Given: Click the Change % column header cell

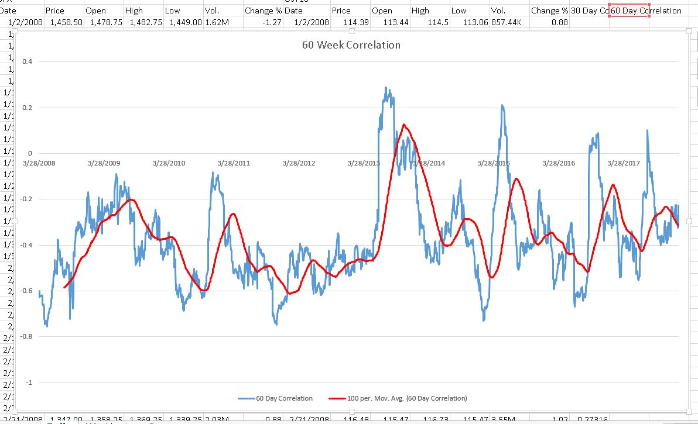Looking at the screenshot, I should (x=264, y=10).
